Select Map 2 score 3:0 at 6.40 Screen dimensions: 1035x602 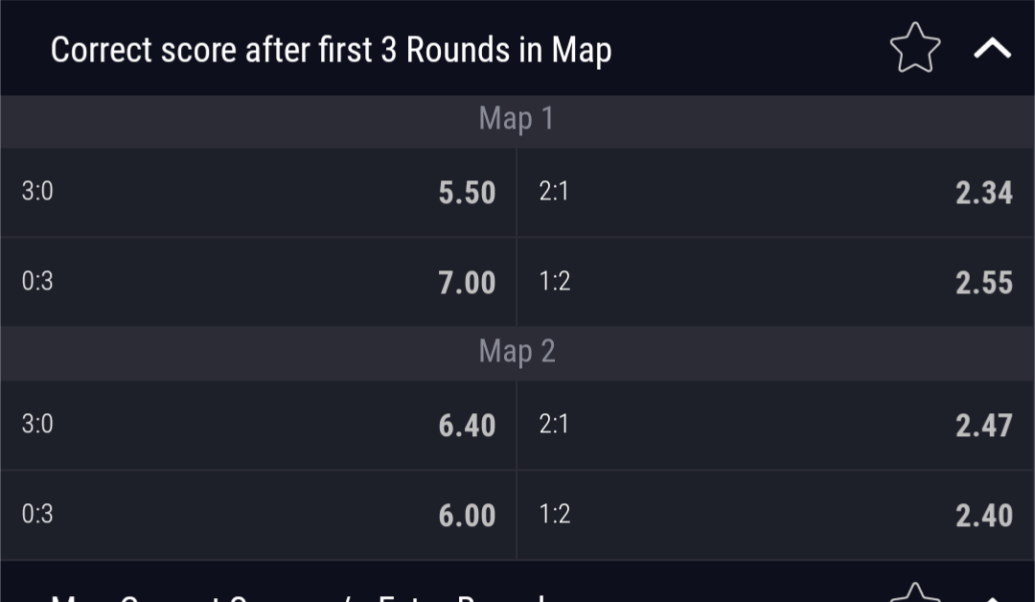point(258,425)
